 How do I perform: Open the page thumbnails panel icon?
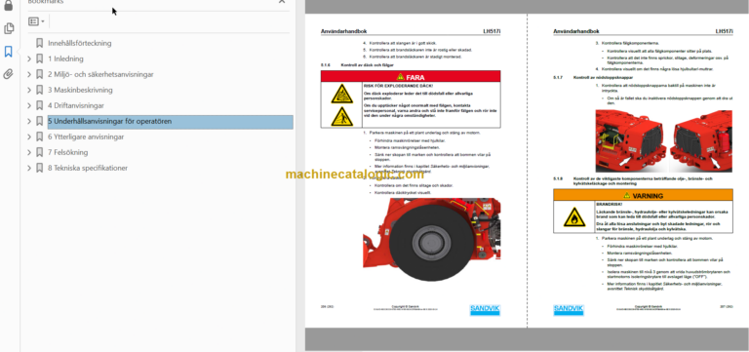point(9,28)
